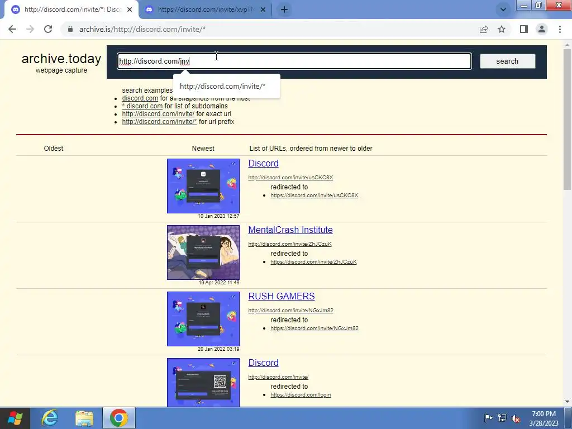Select the http://discord.com/invite/* tab
Image resolution: width=572 pixels, height=429 pixels.
pos(71,10)
